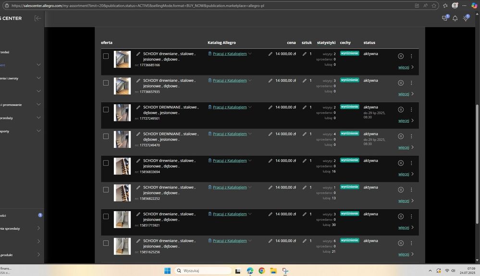The height and width of the screenshot is (276, 480).
Task: Check the box for offer 15856822252
Action: 106,190
